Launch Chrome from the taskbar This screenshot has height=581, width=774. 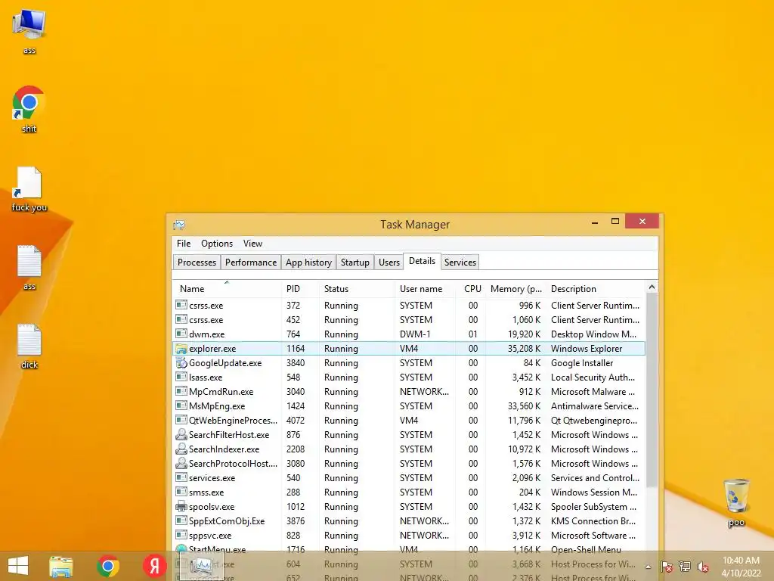(108, 566)
